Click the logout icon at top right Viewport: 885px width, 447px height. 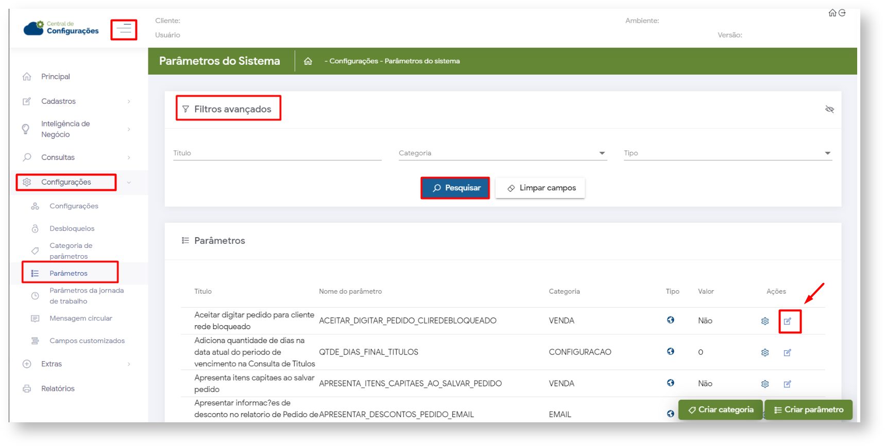[x=842, y=13]
